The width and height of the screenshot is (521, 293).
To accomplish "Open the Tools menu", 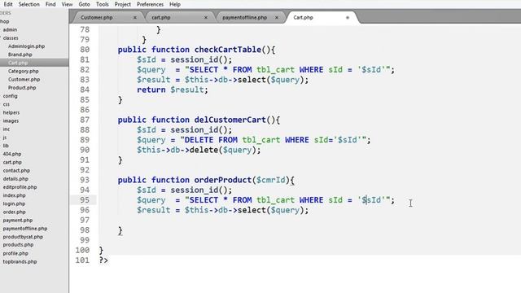I will click(103, 4).
